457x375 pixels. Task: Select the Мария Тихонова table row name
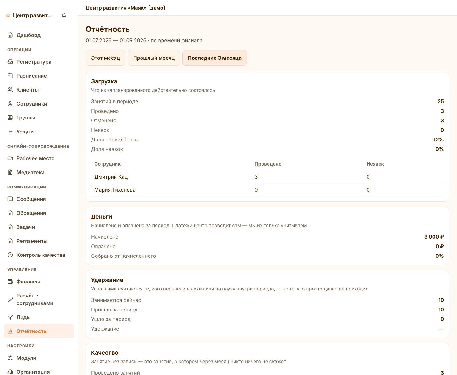(115, 190)
